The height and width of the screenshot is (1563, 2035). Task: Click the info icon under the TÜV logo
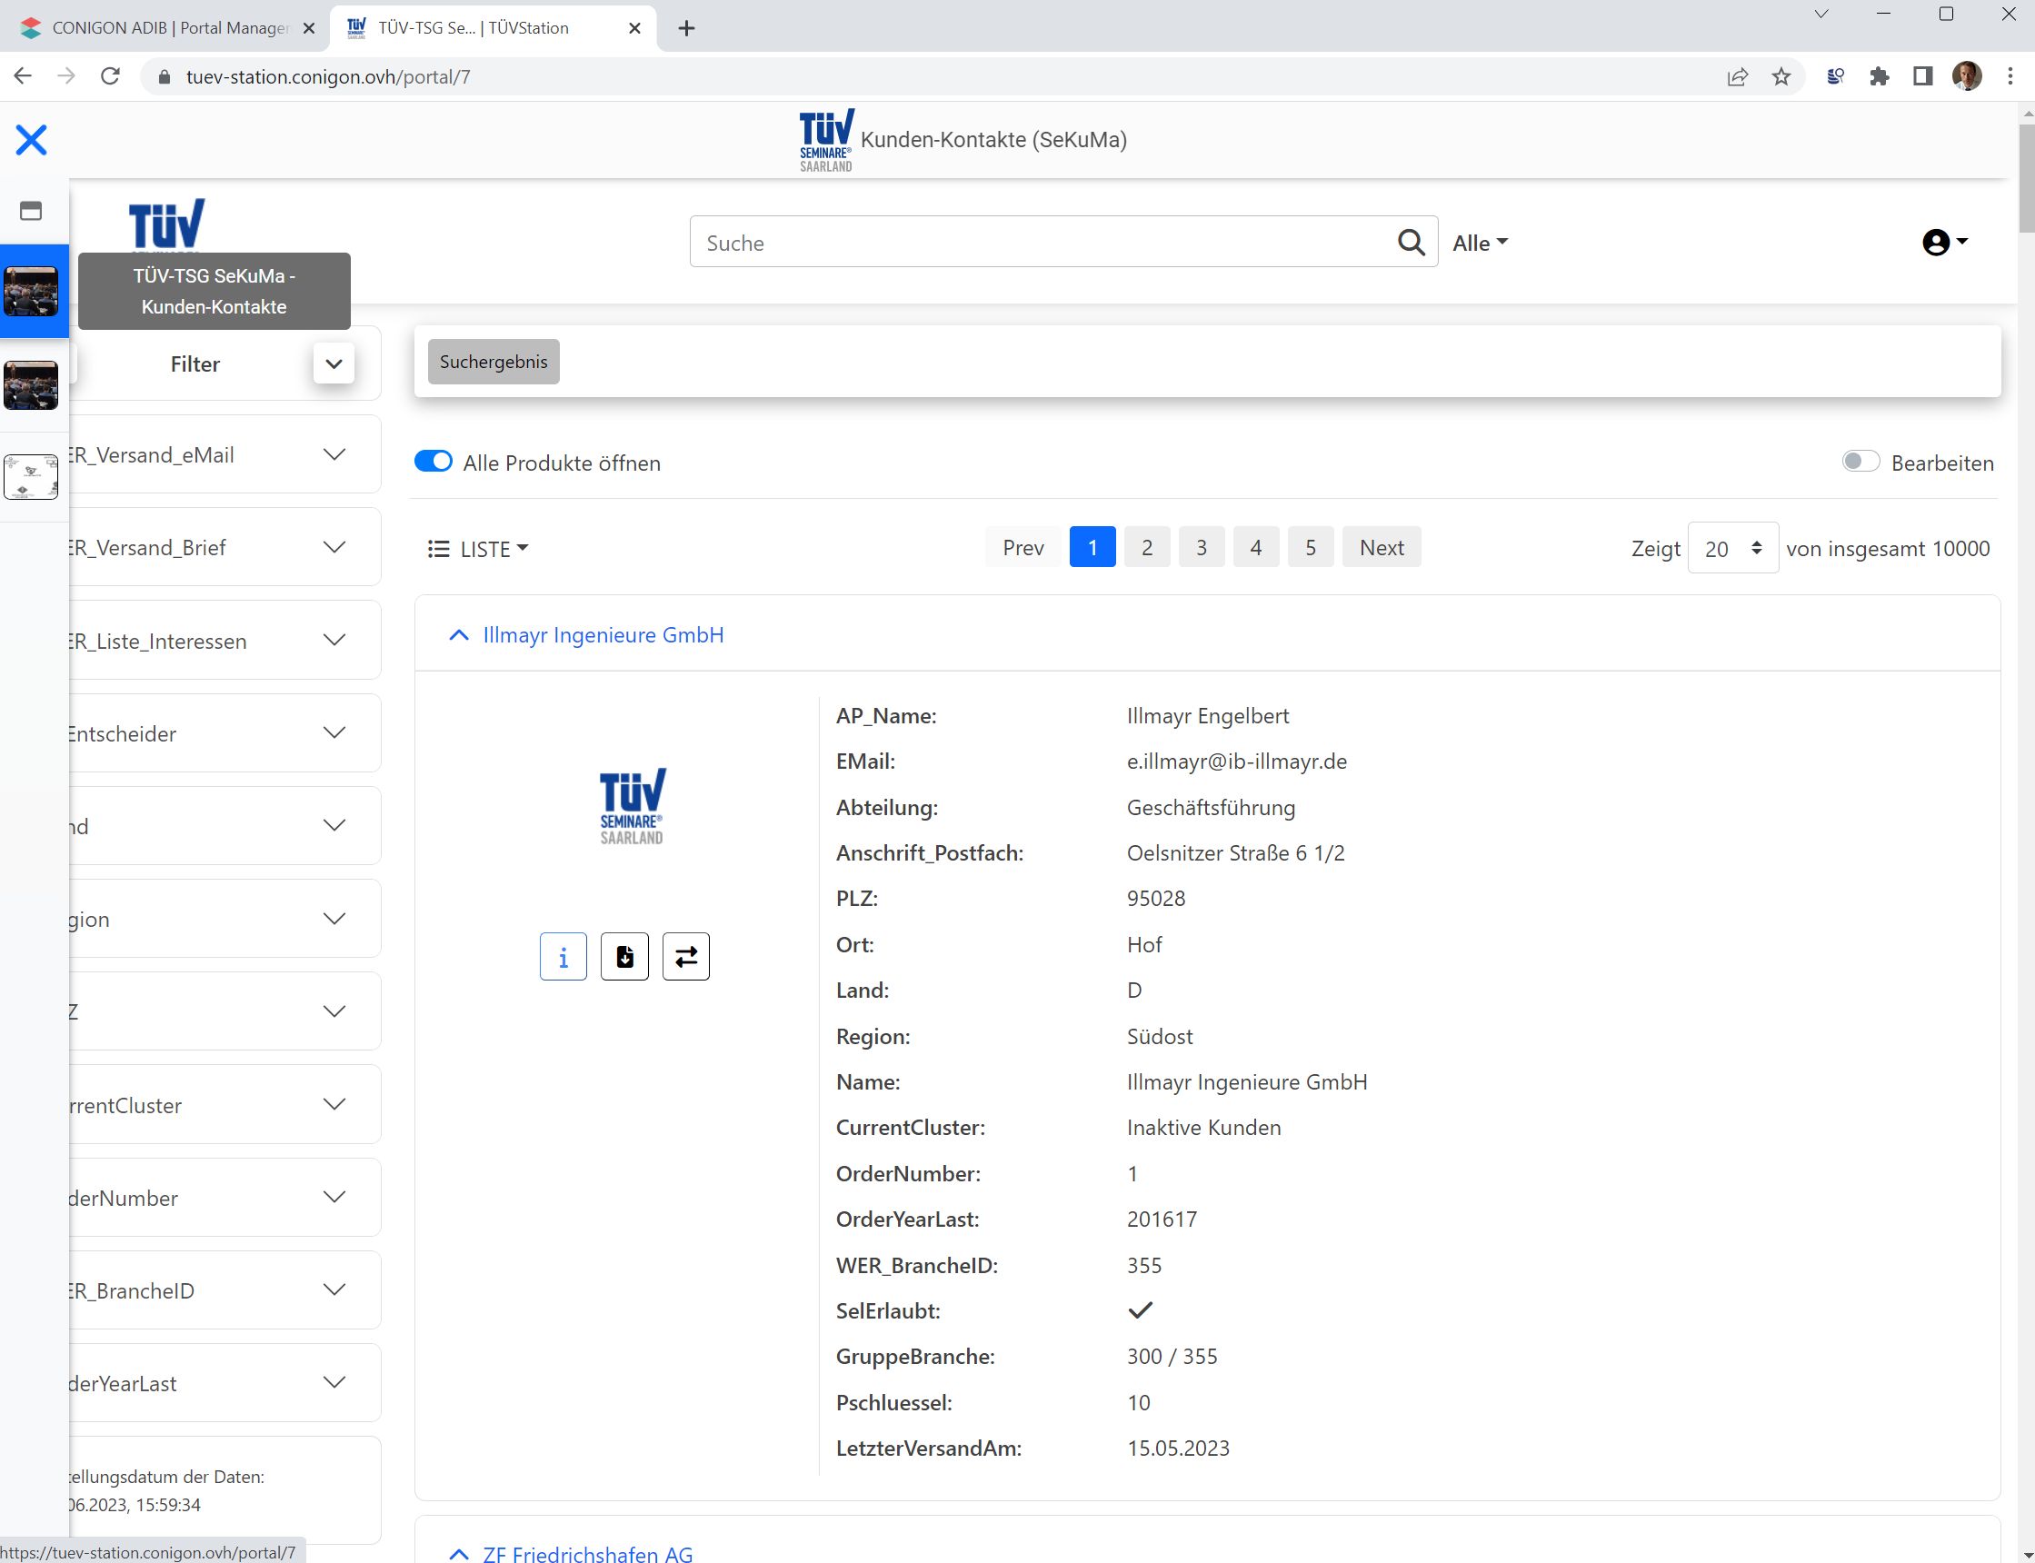click(563, 956)
